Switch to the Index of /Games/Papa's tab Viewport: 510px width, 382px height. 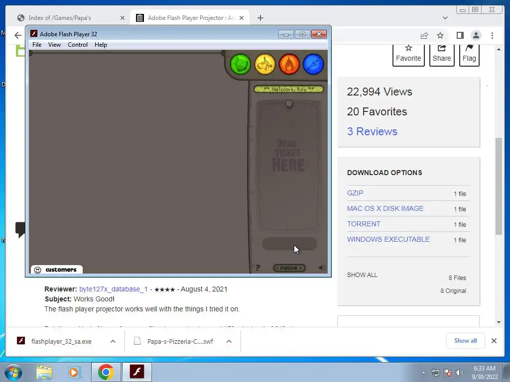click(71, 18)
